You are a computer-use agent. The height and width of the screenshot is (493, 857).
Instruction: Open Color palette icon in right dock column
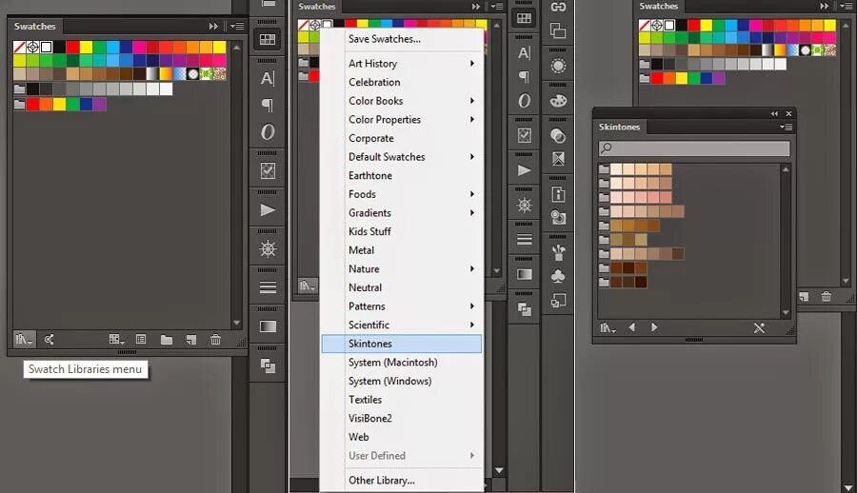point(558,101)
